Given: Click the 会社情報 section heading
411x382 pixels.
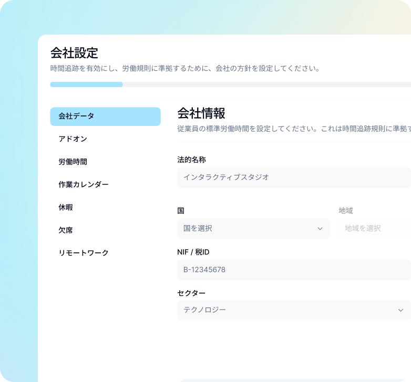Looking at the screenshot, I should click(x=201, y=113).
